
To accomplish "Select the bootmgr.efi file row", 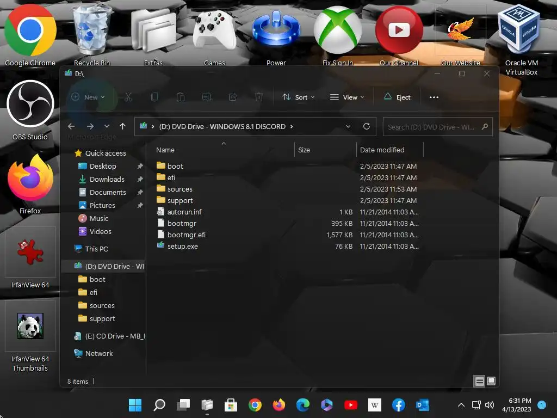I will 288,235.
